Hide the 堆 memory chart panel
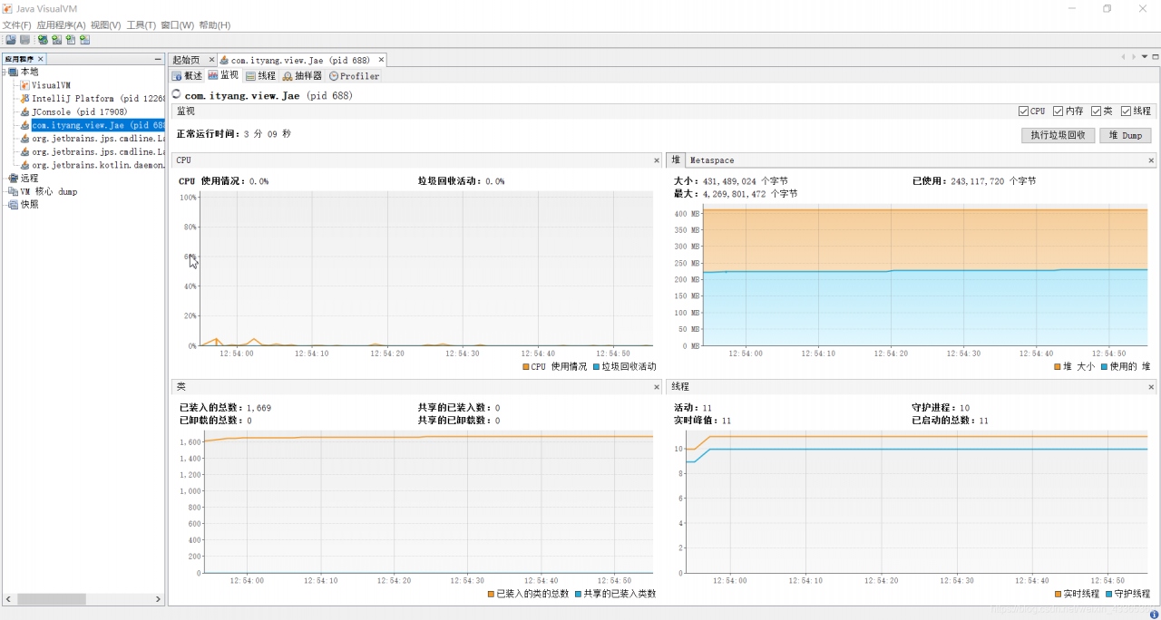The height and width of the screenshot is (620, 1161). 1151,160
